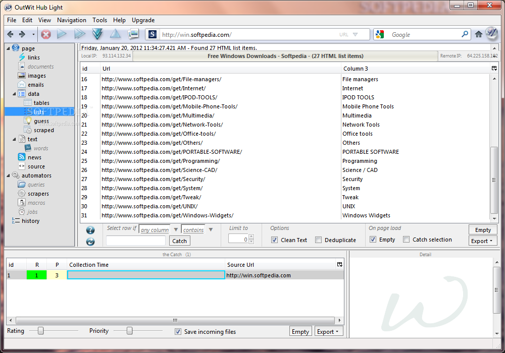The height and width of the screenshot is (353, 505).
Task: Select scrapers in the sidebar
Action: coord(38,194)
